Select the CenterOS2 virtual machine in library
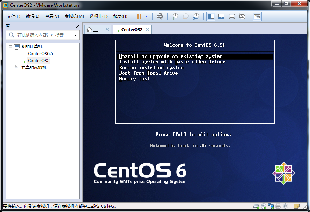The width and height of the screenshot is (310, 212). 38,60
